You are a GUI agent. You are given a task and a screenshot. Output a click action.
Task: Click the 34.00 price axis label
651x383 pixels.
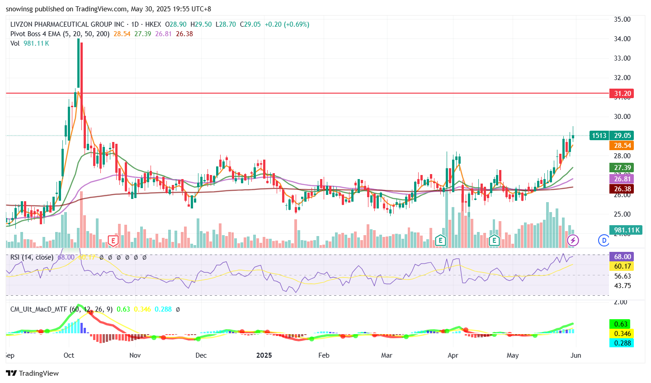tap(622, 39)
